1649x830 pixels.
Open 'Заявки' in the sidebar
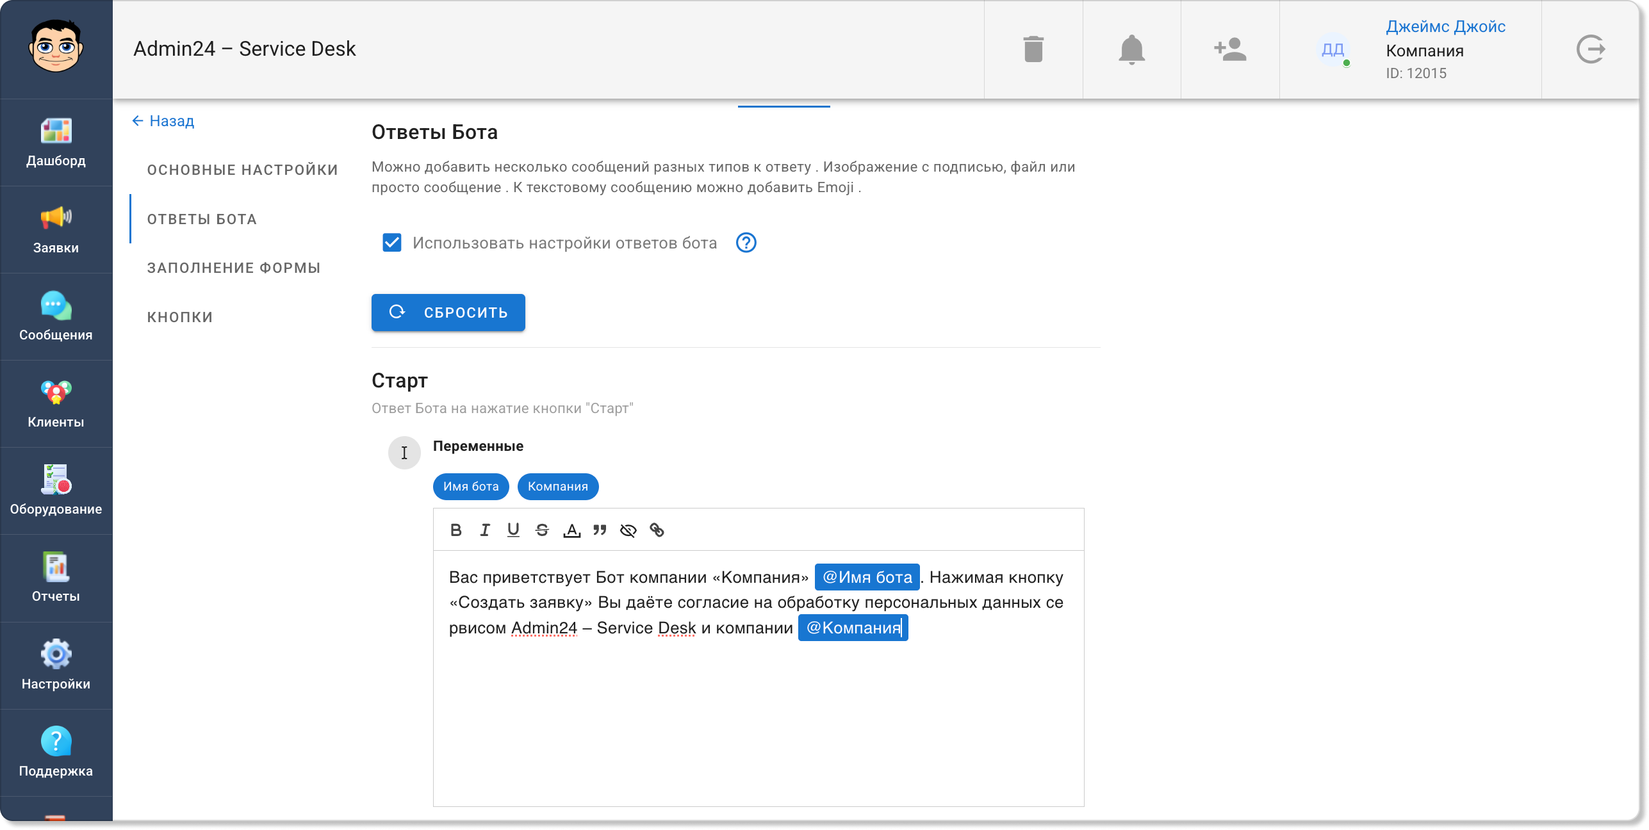point(56,229)
